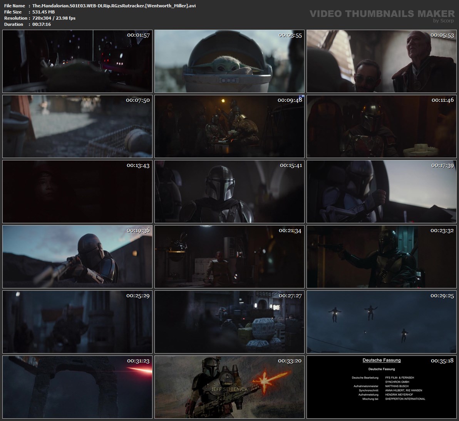Click the JEFF SEIBENICK editor credit
This screenshot has width=459, height=421.
point(229,389)
